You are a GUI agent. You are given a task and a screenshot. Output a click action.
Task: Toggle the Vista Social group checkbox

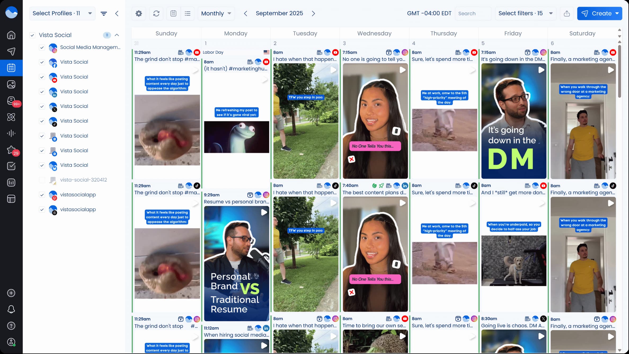pos(32,35)
